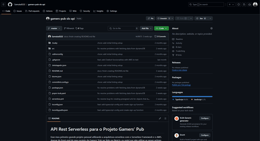Go to GitHub homepage via Octocat logo
This screenshot has height=141, width=260.
(10, 4)
